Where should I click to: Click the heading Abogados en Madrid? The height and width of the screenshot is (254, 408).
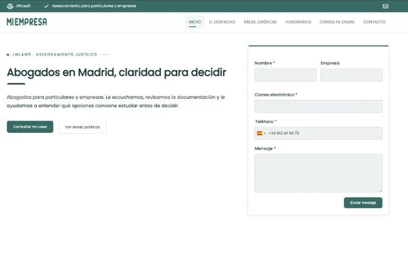[x=116, y=72]
